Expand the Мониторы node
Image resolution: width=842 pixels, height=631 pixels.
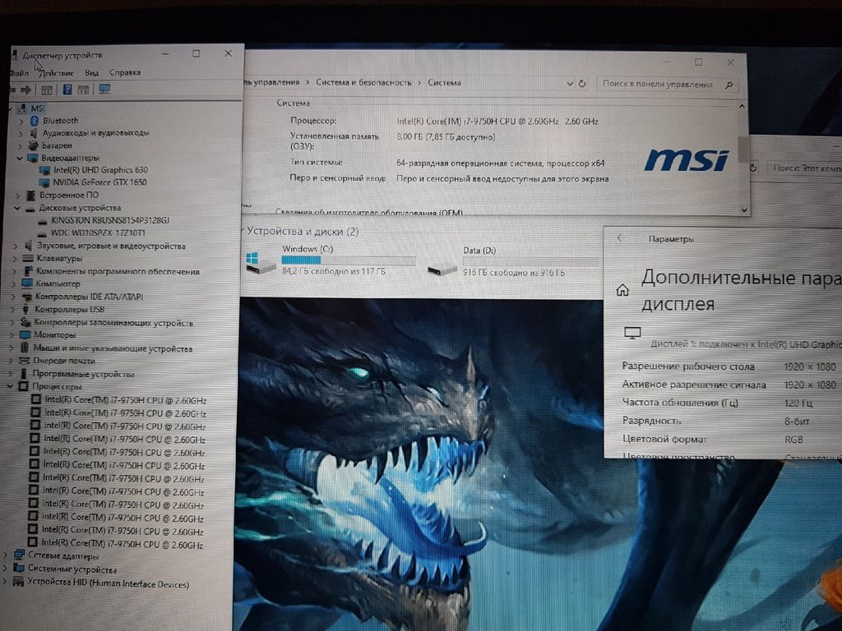(12, 335)
